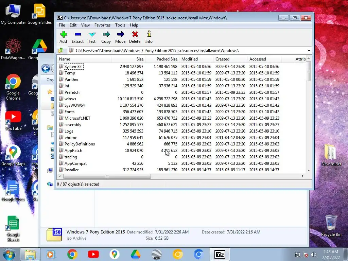Open the Edit menu
The width and height of the screenshot is (348, 261).
click(73, 25)
